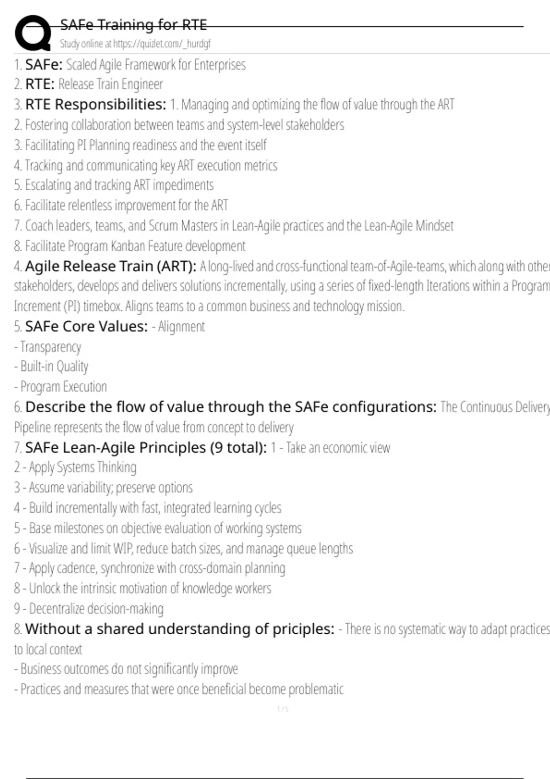The image size is (550, 779).
Task: Click the Decentralize decision-making line
Action: pos(88,609)
